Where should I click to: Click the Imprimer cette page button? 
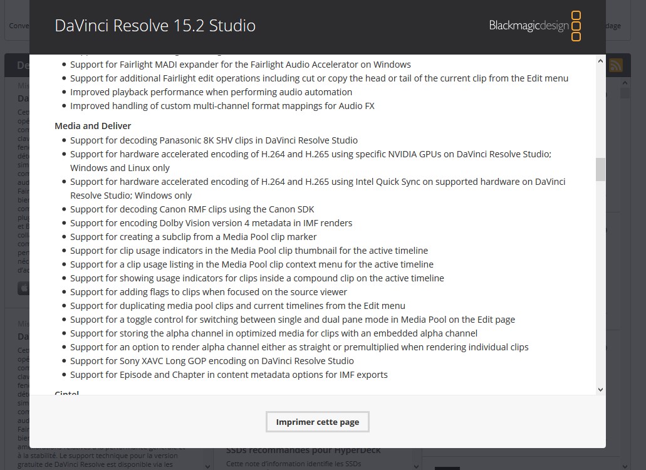click(x=317, y=422)
